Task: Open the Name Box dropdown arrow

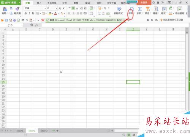Action: (22, 25)
